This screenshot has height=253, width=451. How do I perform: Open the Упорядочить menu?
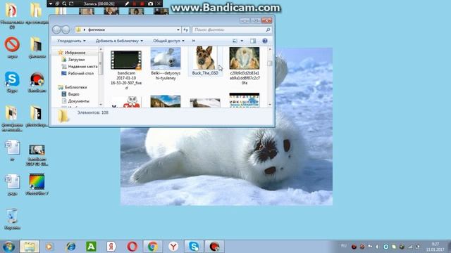[71, 41]
